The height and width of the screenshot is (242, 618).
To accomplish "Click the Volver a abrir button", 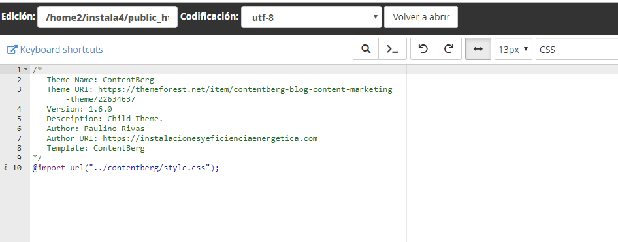I will pos(421,17).
